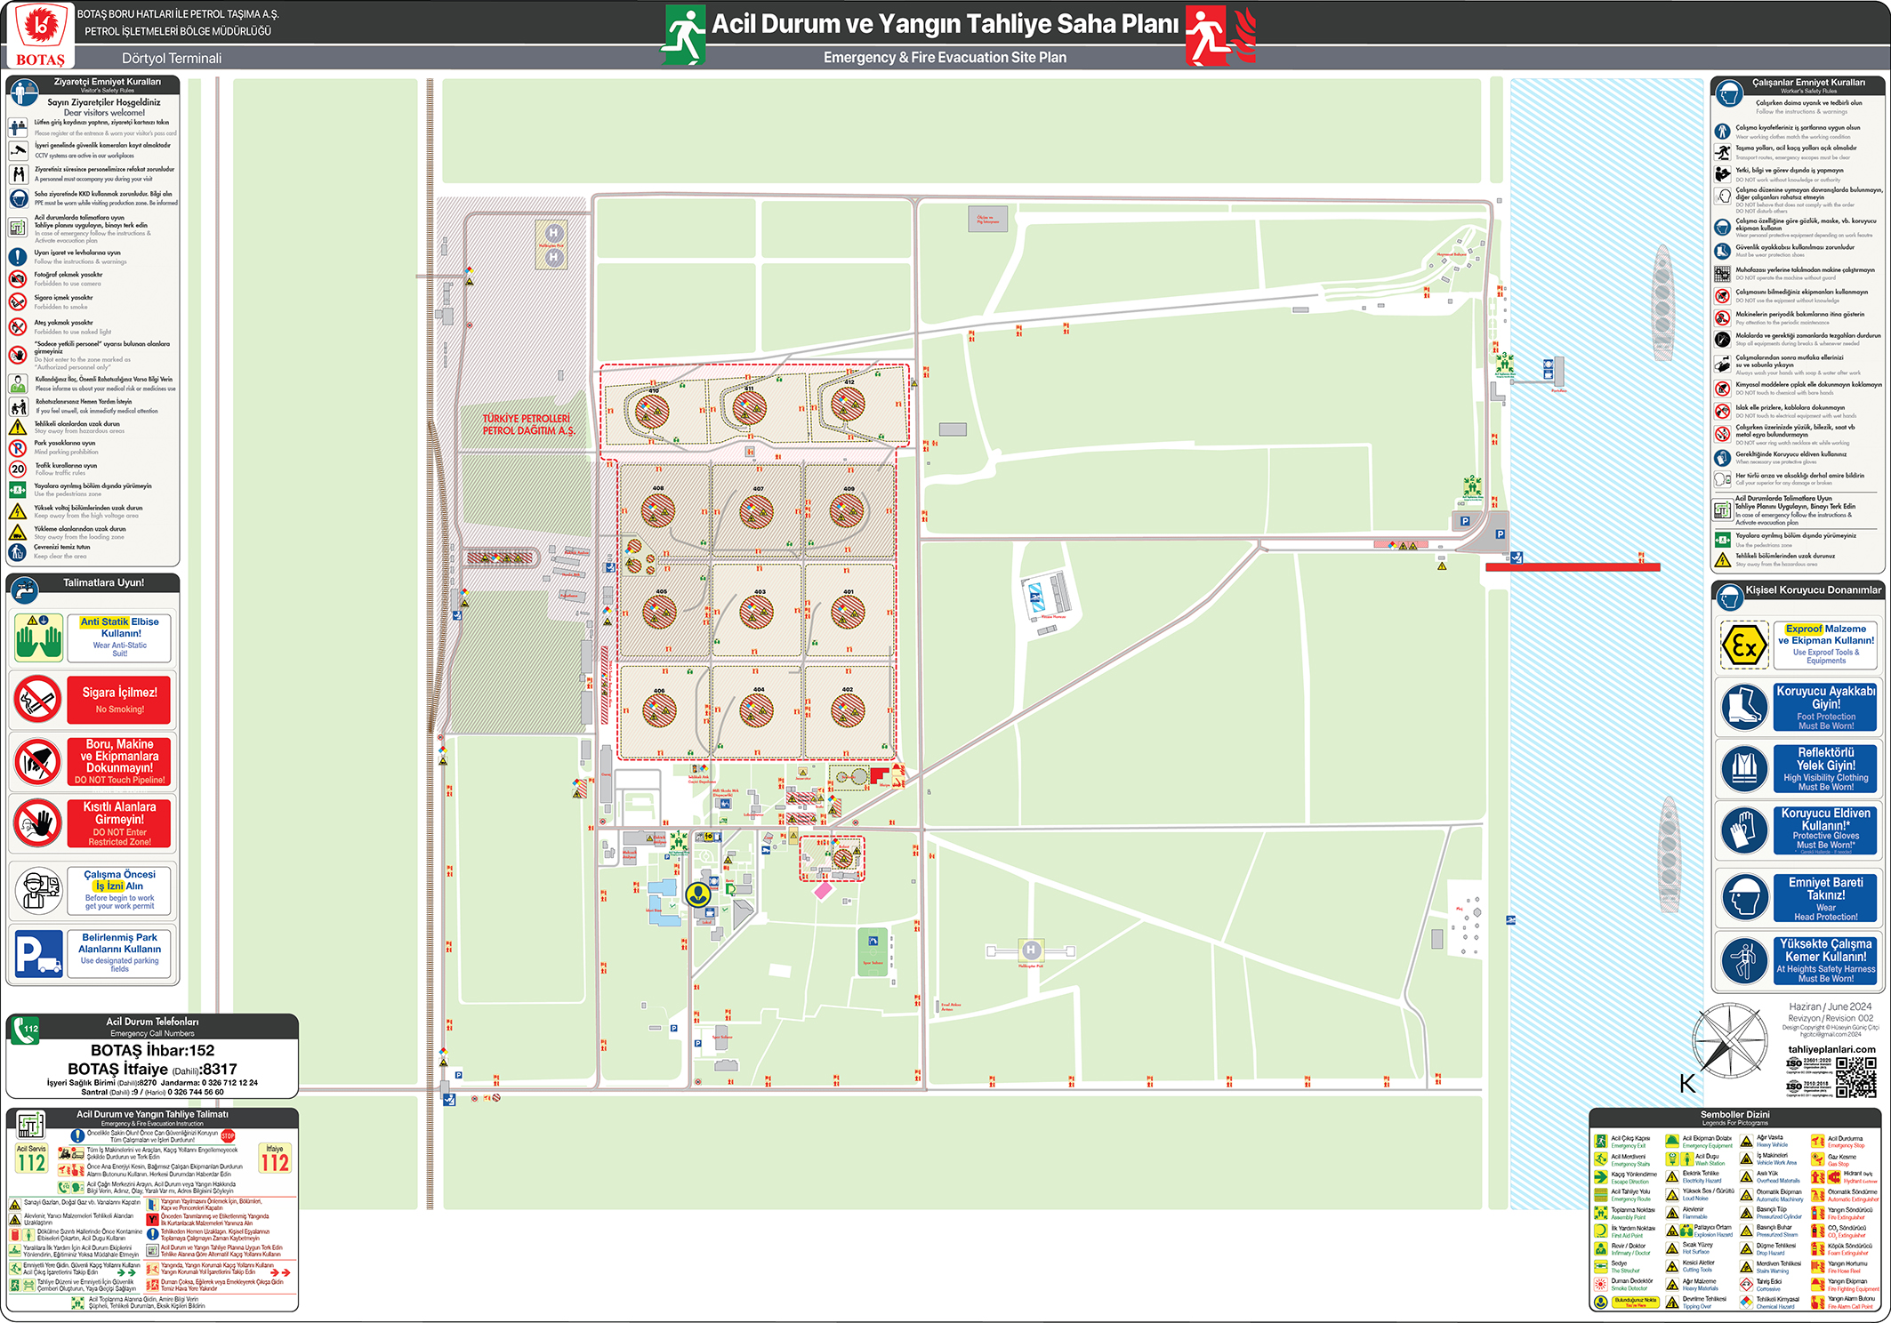
Task: Click the green emergency exit running man icon
Action: [x=683, y=36]
